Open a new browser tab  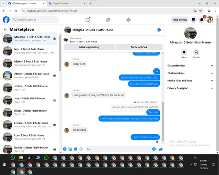click(x=91, y=3)
